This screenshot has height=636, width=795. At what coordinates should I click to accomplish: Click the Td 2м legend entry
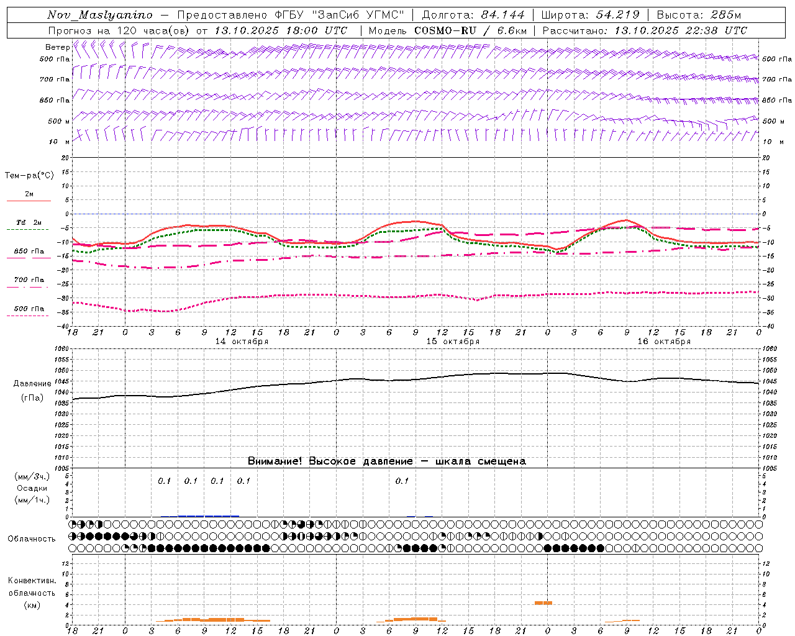29,222
